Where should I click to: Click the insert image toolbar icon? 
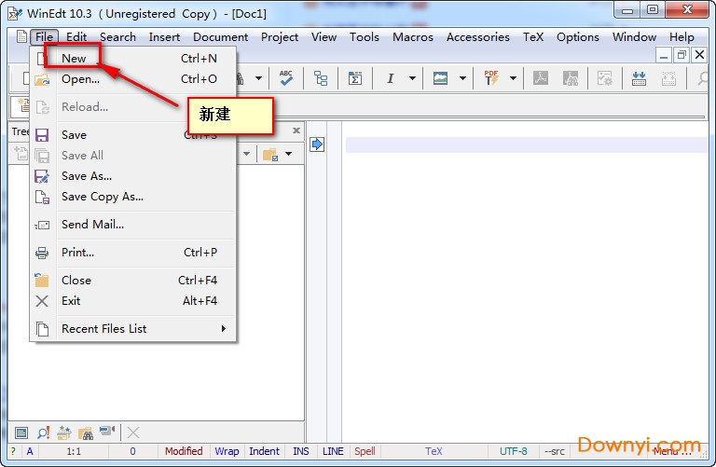(x=440, y=78)
